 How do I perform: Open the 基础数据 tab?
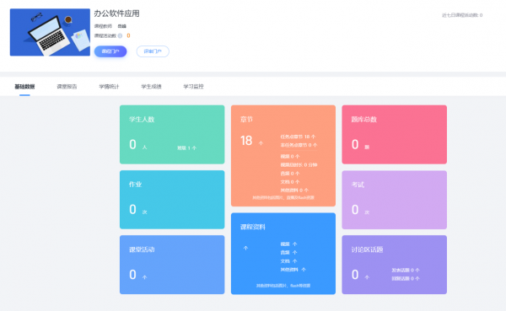pos(24,87)
